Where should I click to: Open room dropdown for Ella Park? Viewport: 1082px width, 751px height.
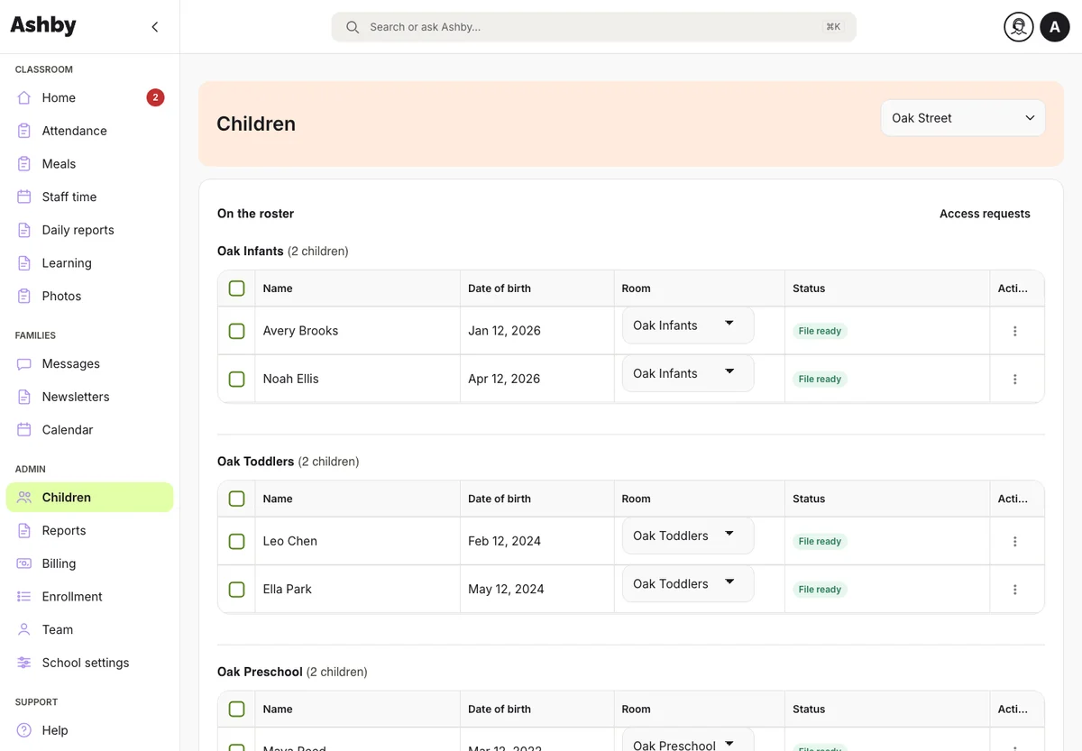pos(688,583)
